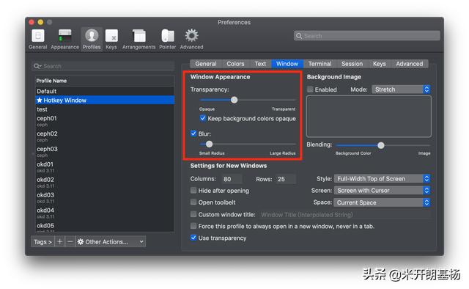Open the Advanced profile tab
The height and width of the screenshot is (289, 469).
pos(410,64)
